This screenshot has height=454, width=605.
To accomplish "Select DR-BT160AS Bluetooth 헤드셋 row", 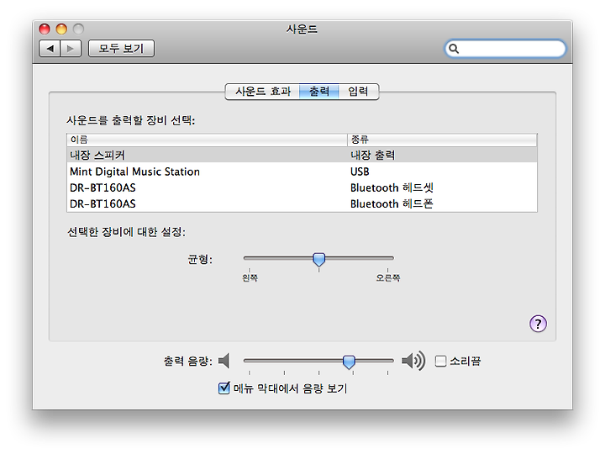I will (x=302, y=187).
